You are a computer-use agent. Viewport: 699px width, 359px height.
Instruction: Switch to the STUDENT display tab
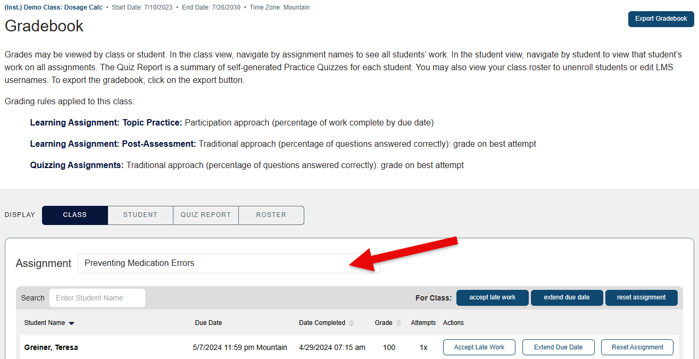pyautogui.click(x=140, y=215)
